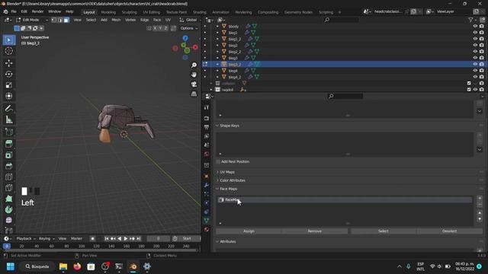Open the Render menu
The image size is (488, 274).
point(37,11)
